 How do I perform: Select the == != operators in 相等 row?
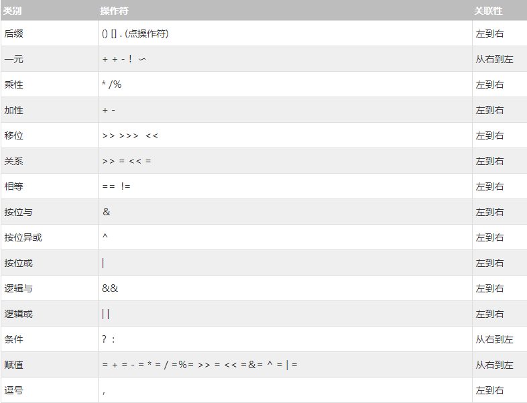point(116,186)
